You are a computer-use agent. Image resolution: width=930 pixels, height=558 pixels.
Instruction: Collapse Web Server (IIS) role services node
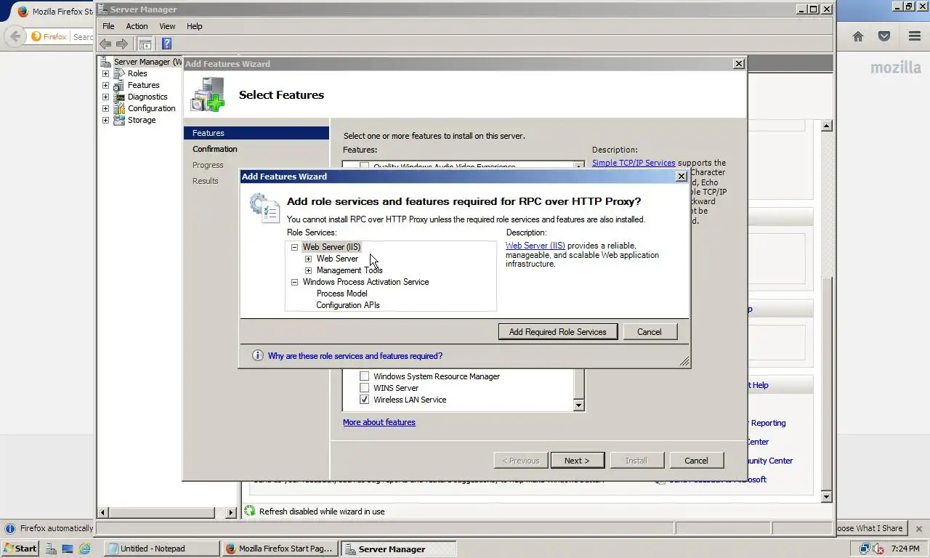point(295,247)
